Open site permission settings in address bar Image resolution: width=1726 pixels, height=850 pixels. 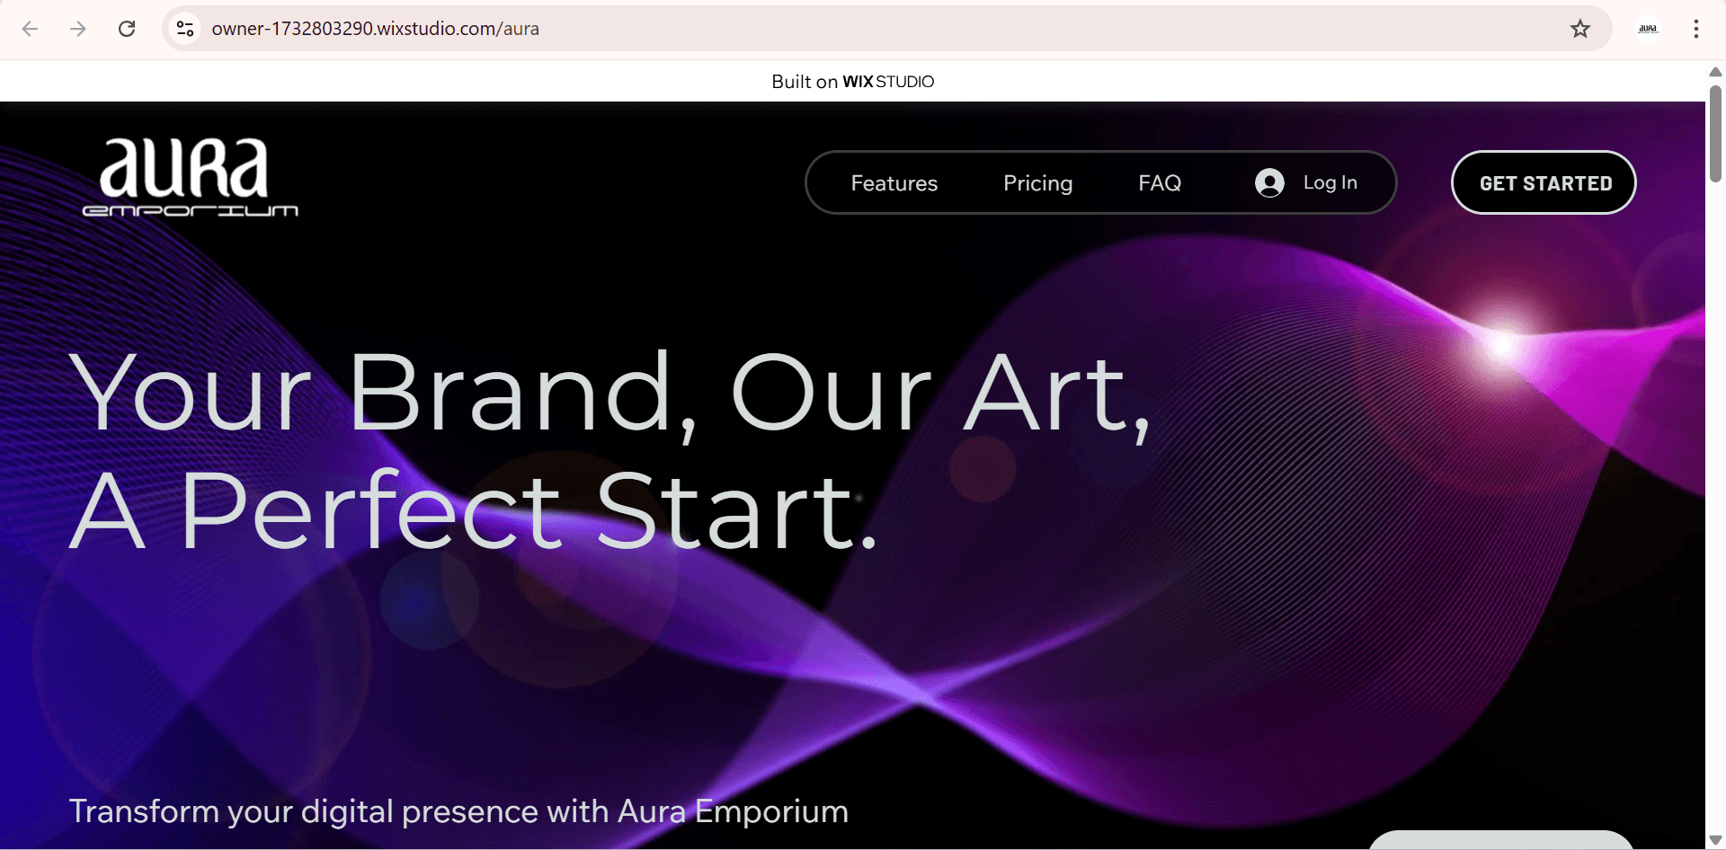(x=185, y=29)
